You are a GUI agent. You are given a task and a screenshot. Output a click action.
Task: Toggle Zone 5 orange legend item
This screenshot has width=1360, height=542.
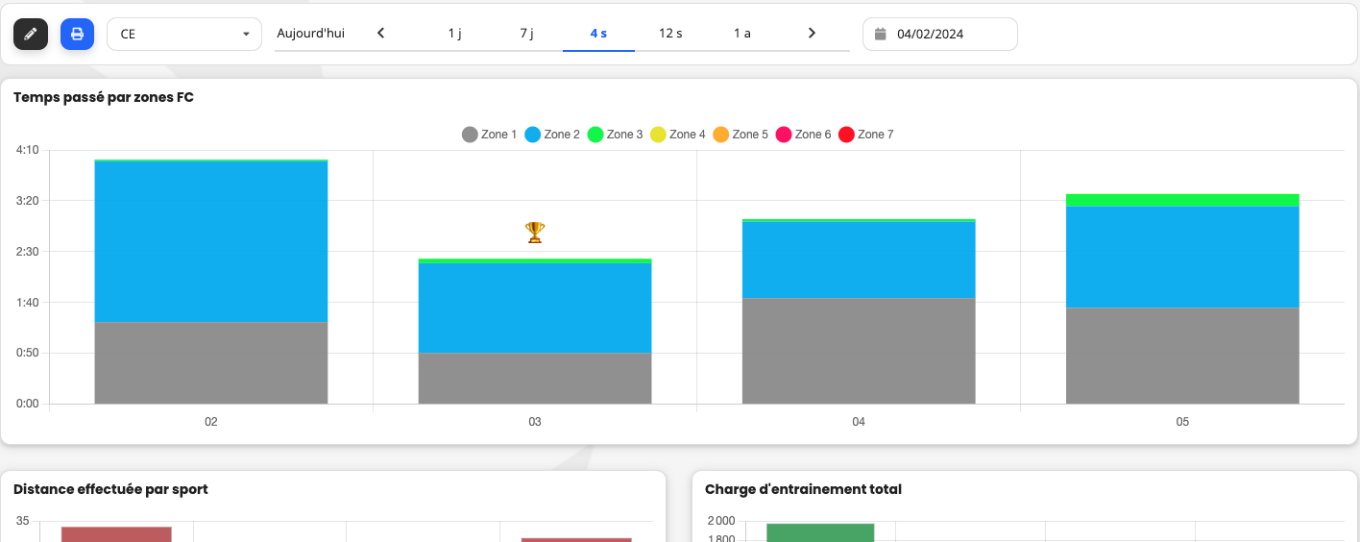(741, 135)
